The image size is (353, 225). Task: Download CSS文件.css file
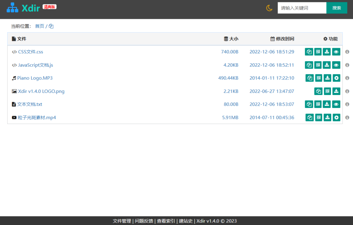click(327, 52)
